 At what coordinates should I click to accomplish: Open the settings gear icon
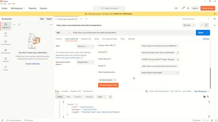[x=188, y=8]
